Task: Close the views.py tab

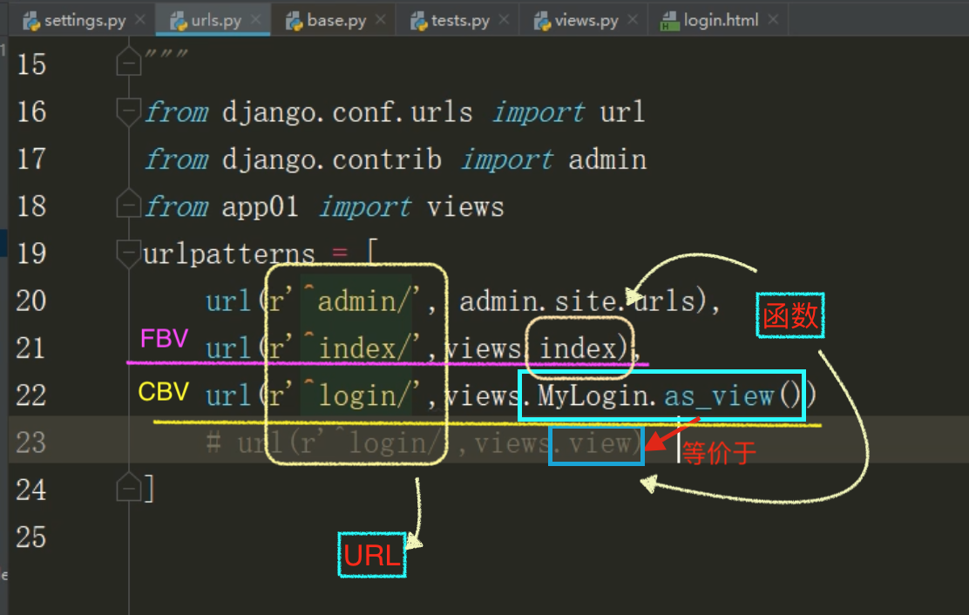Action: point(633,20)
